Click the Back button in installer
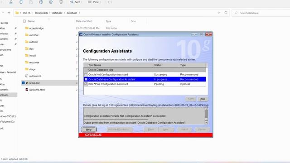This screenshot has width=290, height=163. (x=151, y=129)
